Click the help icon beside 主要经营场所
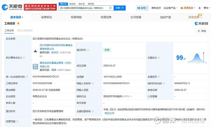 tap(93, 111)
